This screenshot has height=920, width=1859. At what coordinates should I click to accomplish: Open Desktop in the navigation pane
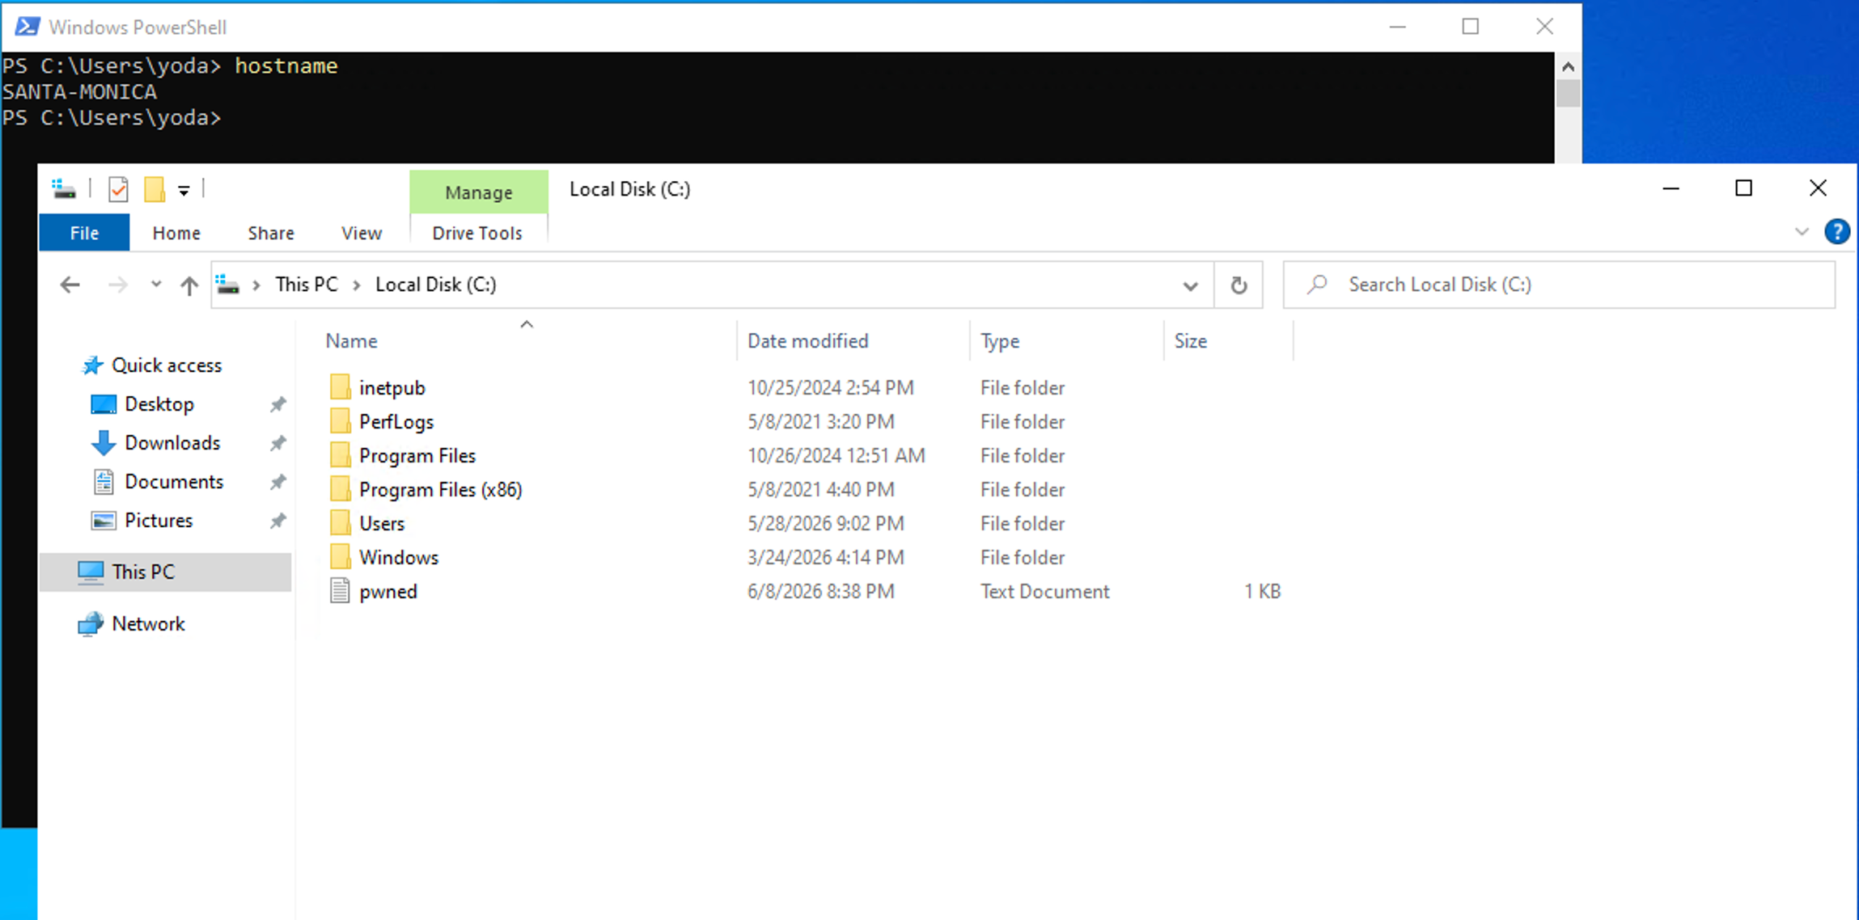159,404
